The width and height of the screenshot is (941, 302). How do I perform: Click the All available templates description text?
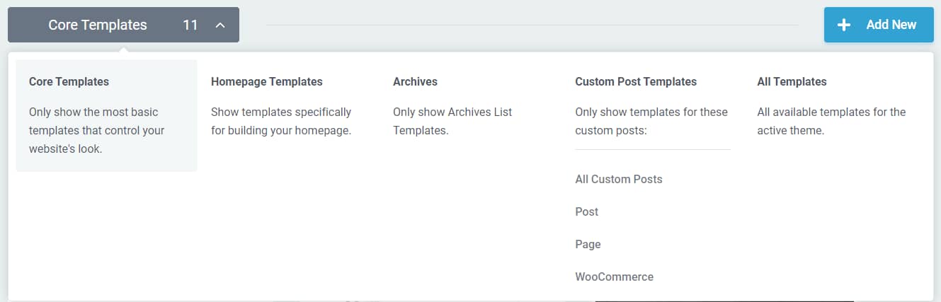tap(831, 121)
